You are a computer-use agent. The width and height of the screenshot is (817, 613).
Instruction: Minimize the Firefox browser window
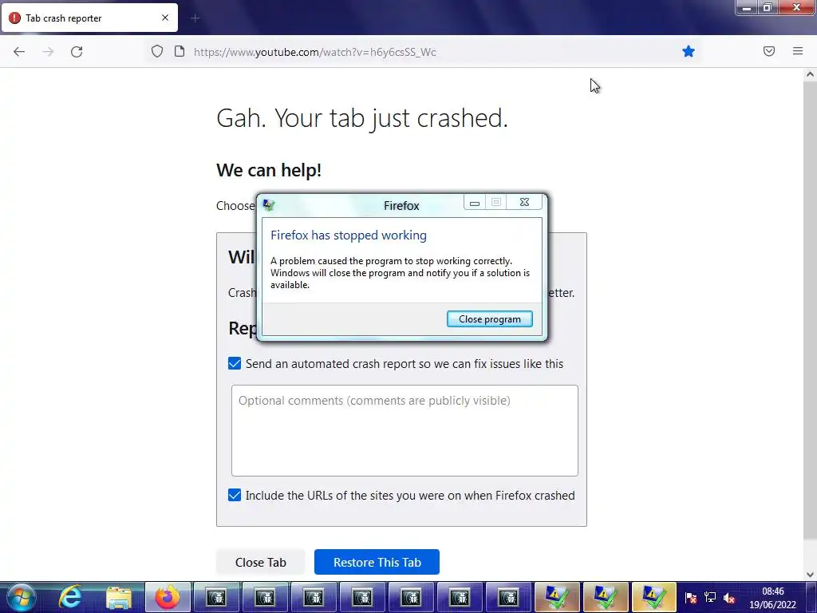(747, 7)
